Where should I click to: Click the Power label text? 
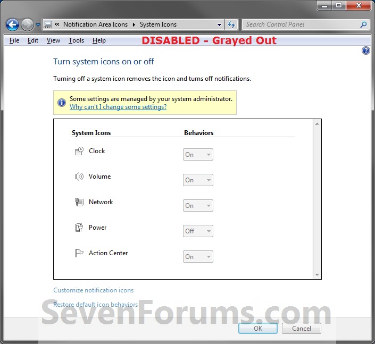(97, 228)
